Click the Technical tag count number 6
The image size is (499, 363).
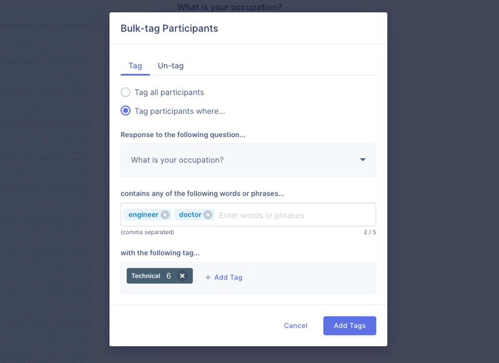(168, 276)
